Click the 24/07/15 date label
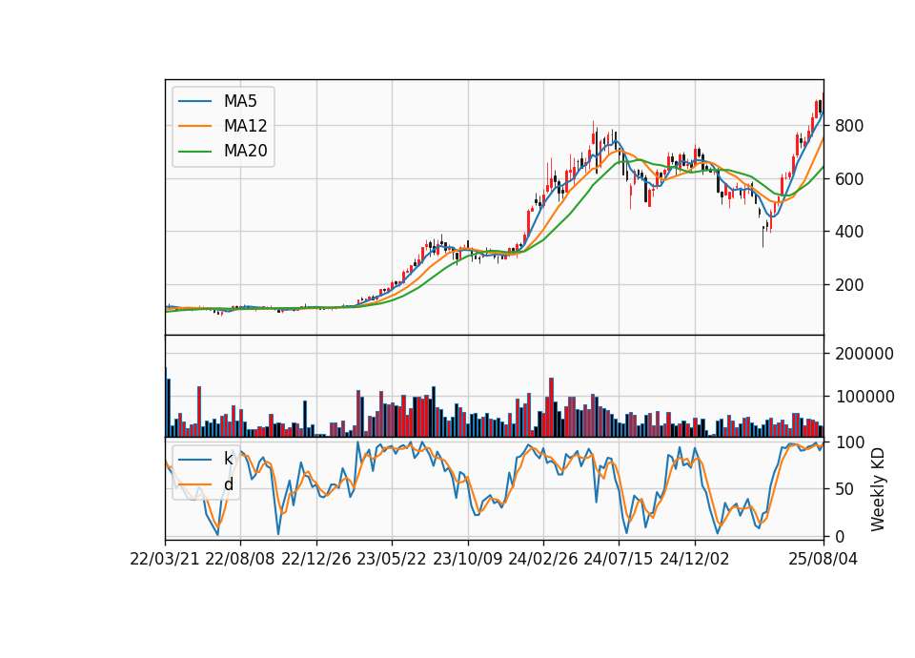This screenshot has width=915, height=658. point(618,560)
